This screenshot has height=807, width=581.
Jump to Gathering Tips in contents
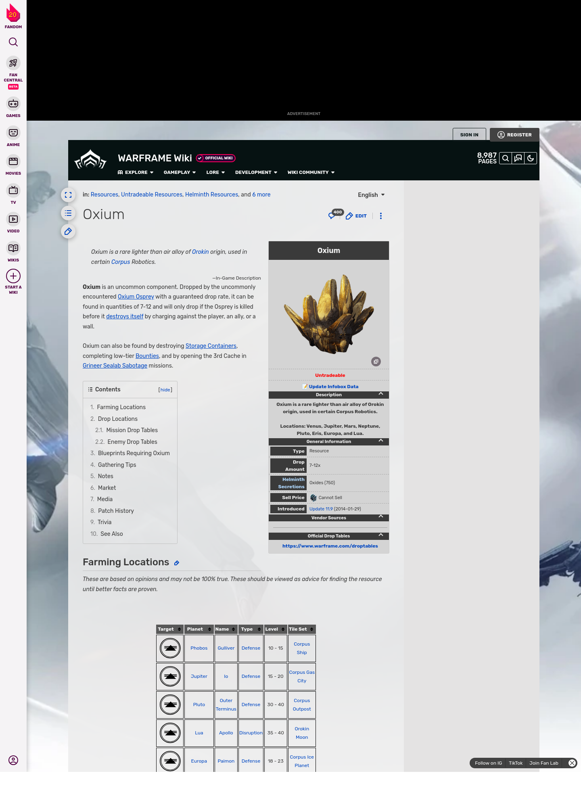click(x=117, y=465)
